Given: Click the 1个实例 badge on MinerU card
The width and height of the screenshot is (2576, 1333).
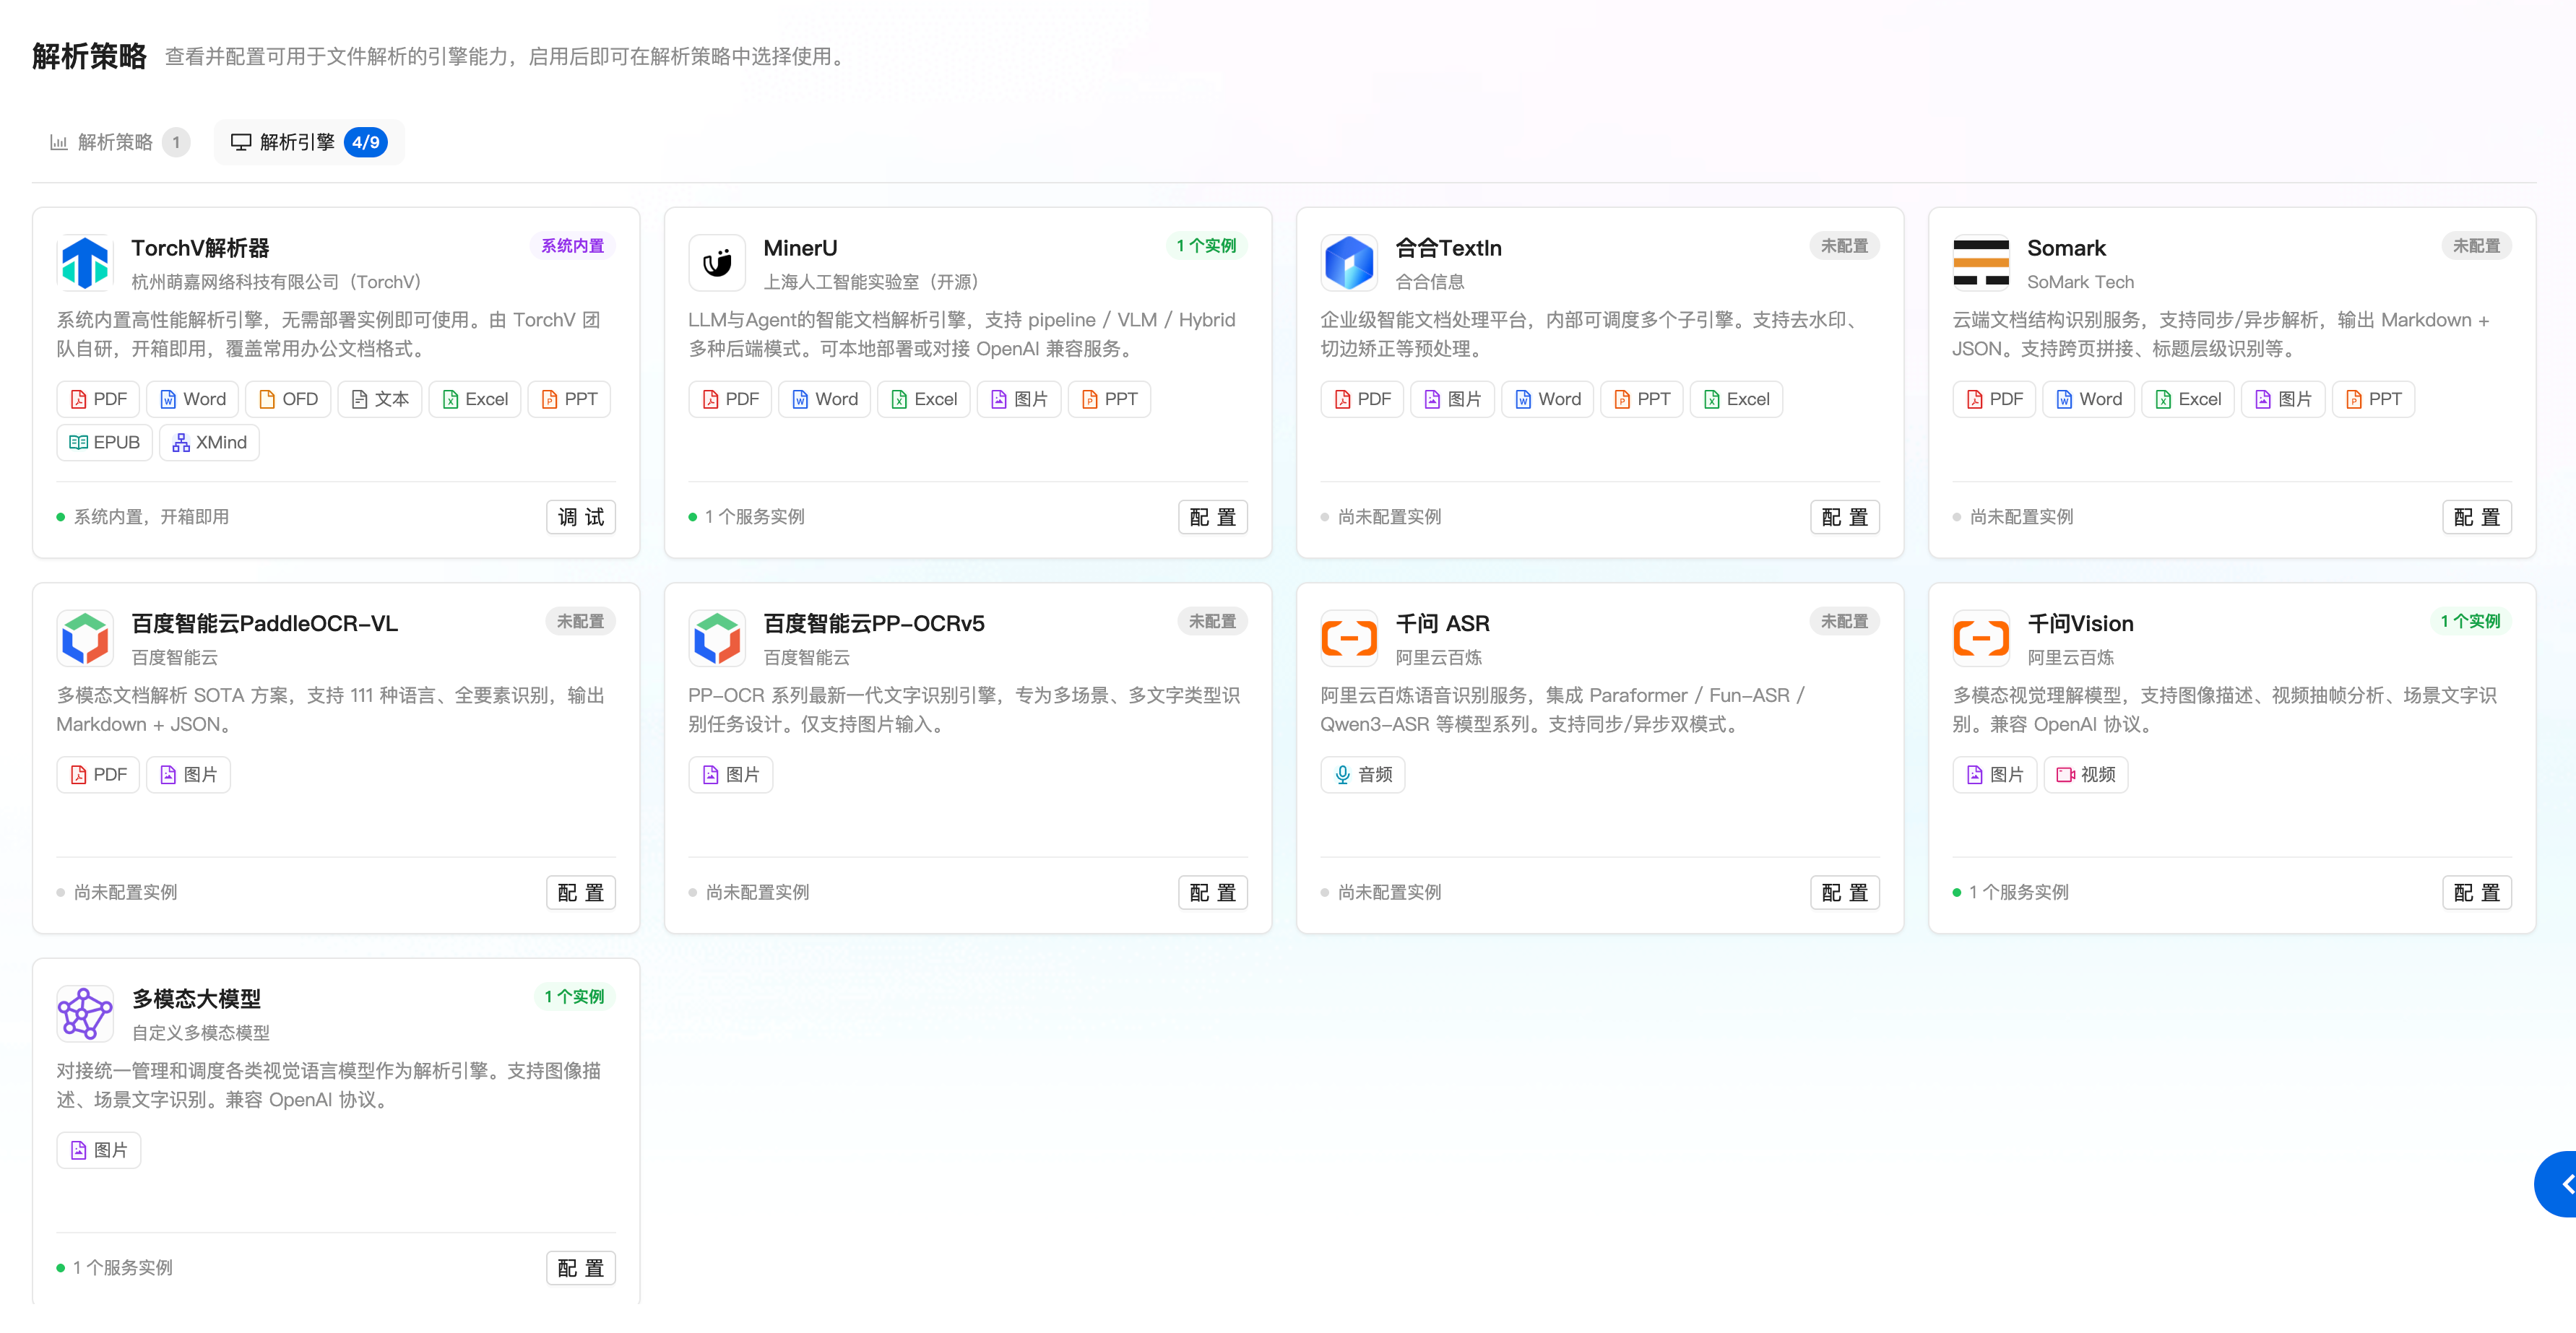Looking at the screenshot, I should [1206, 246].
